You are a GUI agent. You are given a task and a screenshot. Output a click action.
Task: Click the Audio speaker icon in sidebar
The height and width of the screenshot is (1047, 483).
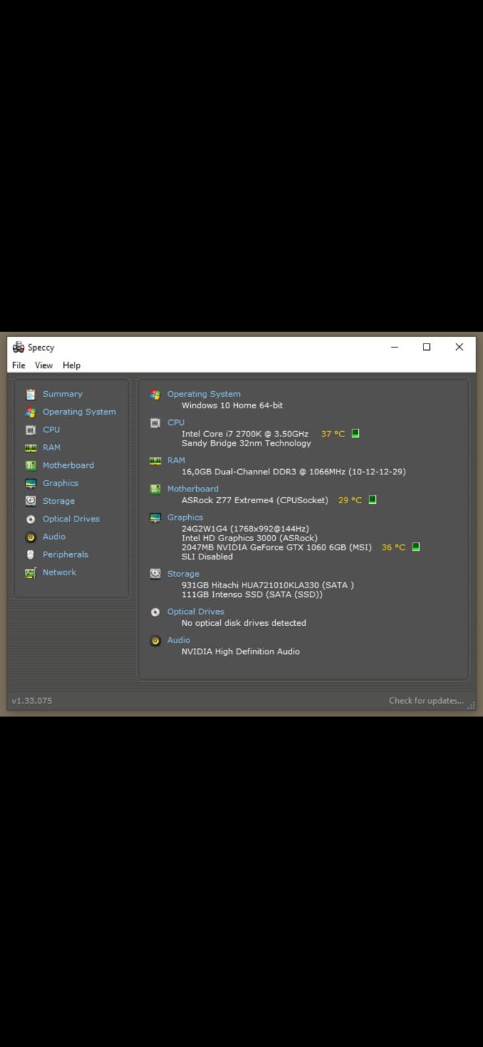point(30,537)
